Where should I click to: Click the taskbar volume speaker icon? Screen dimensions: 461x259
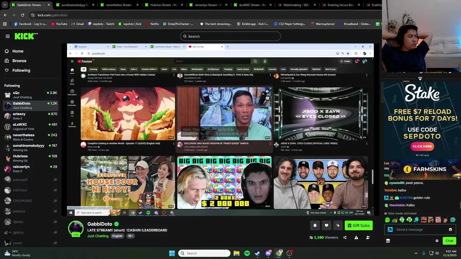437,253
